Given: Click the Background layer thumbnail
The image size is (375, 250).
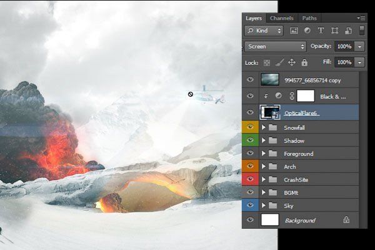Looking at the screenshot, I should (x=270, y=219).
